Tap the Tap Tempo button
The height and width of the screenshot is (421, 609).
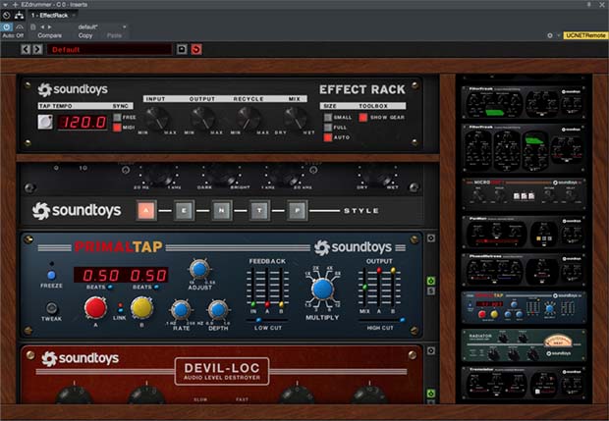[x=45, y=122]
